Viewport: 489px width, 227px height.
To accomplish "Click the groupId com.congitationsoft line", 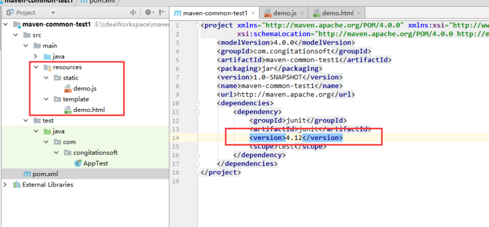I will [x=294, y=51].
